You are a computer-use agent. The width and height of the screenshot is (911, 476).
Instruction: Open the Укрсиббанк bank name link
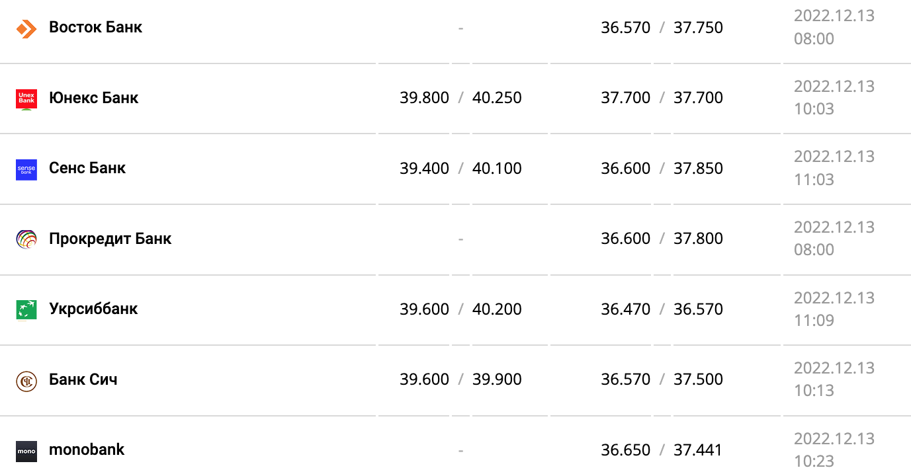(93, 309)
